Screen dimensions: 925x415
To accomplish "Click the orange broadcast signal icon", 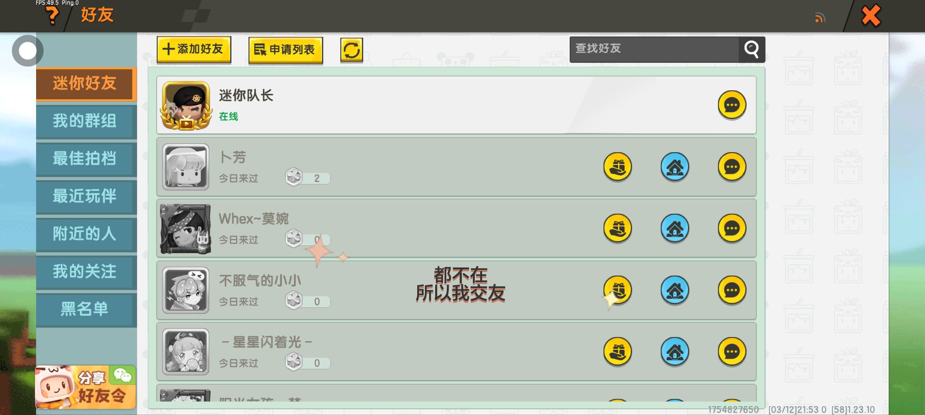I will coord(820,18).
